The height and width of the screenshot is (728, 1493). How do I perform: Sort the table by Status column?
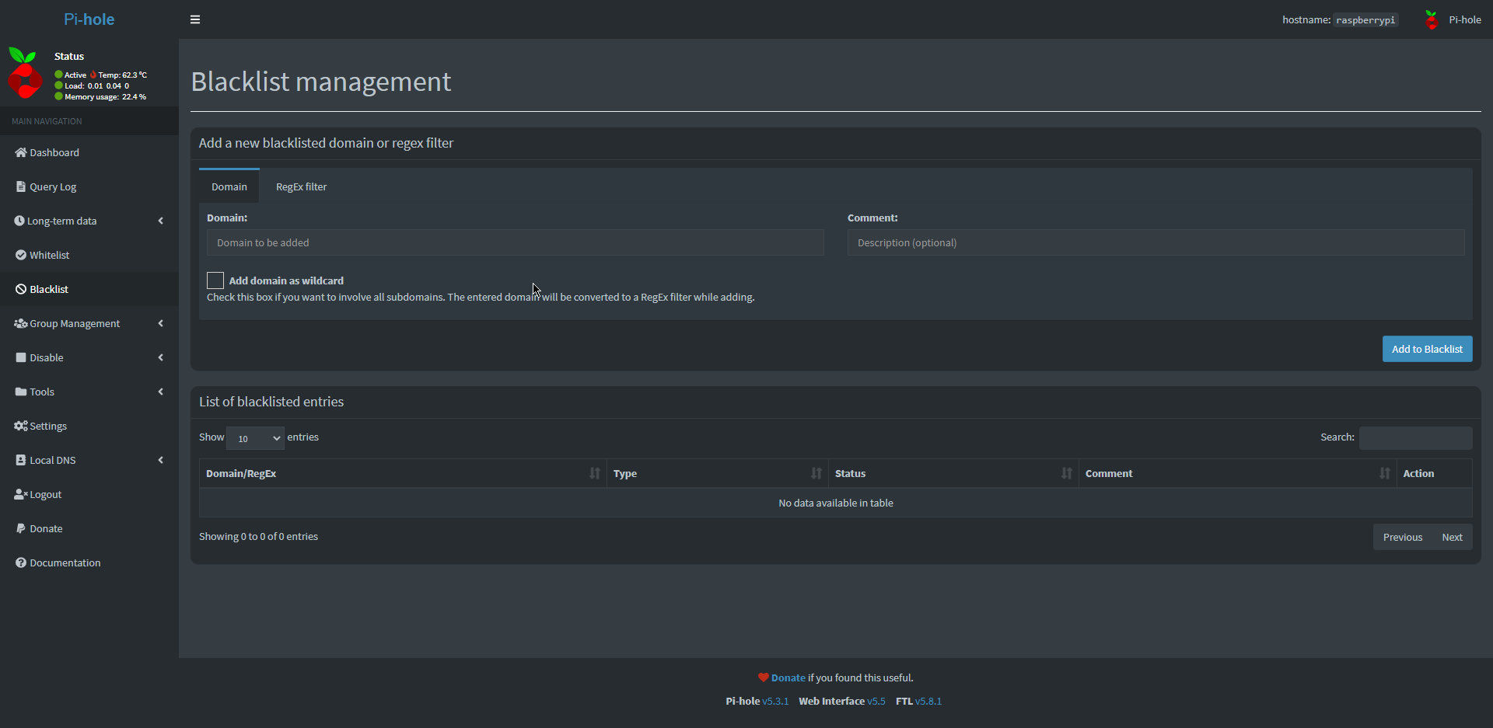[953, 473]
